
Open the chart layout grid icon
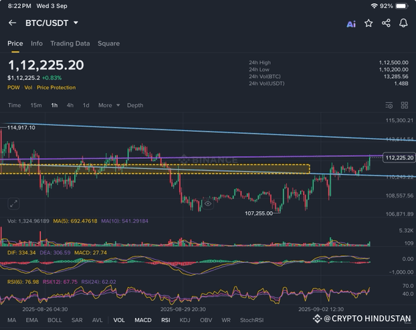tap(405, 106)
